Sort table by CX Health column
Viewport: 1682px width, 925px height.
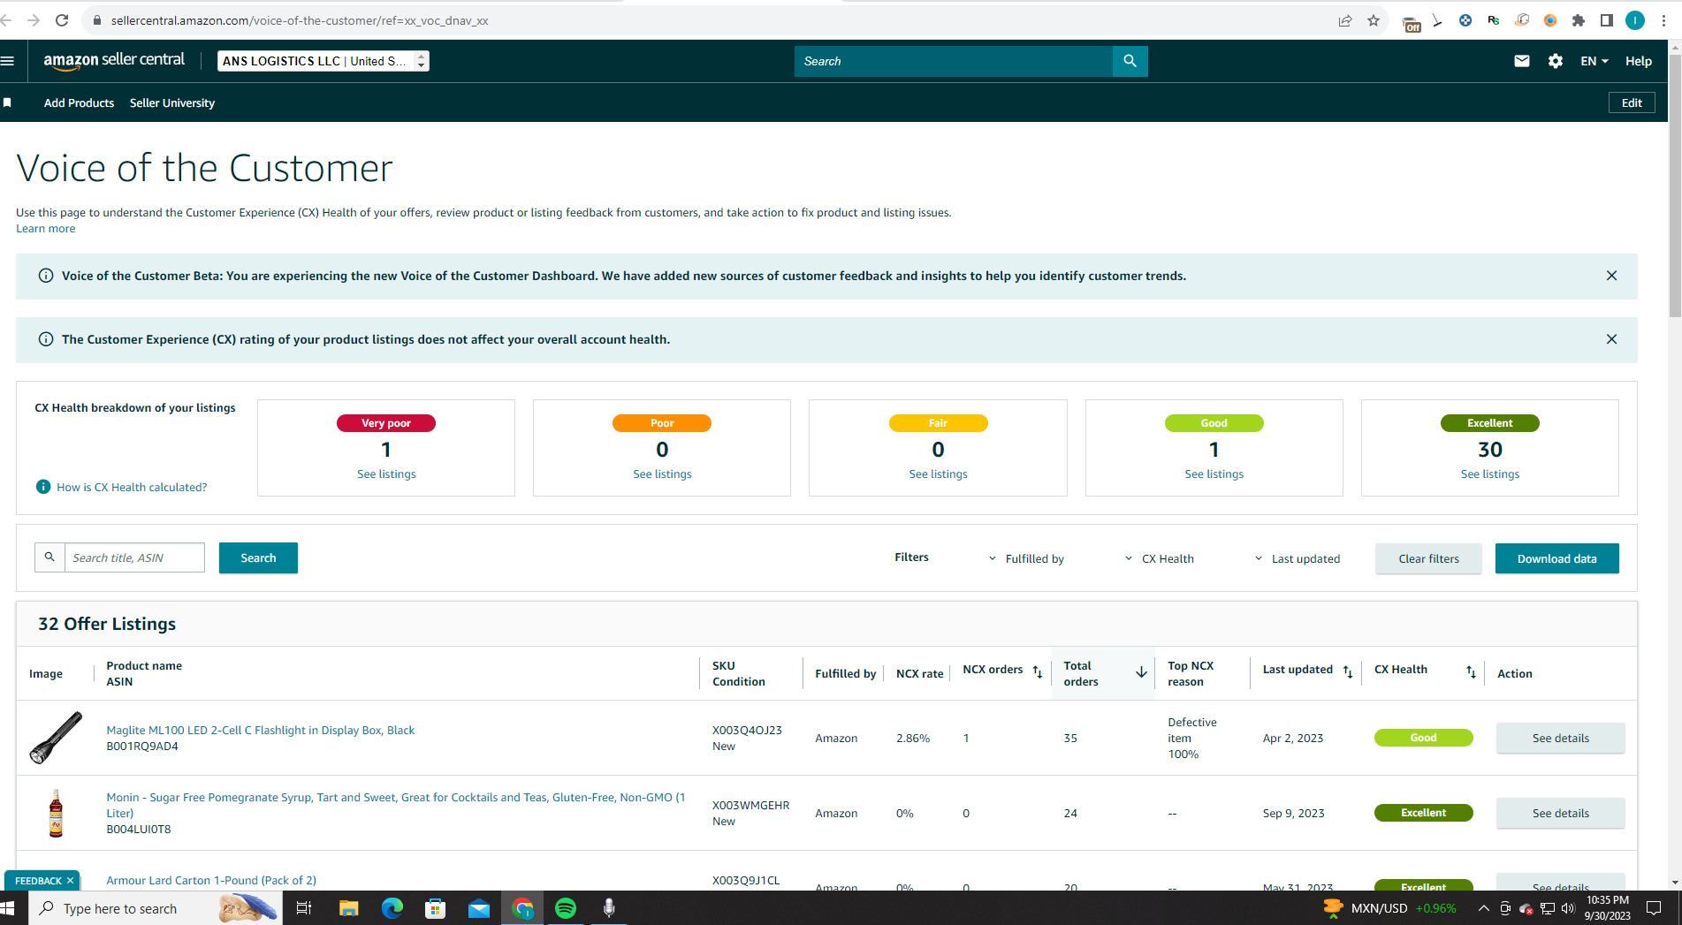click(x=1471, y=672)
